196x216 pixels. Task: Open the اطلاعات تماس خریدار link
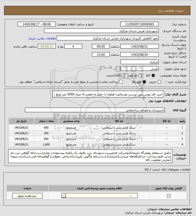[42, 38]
